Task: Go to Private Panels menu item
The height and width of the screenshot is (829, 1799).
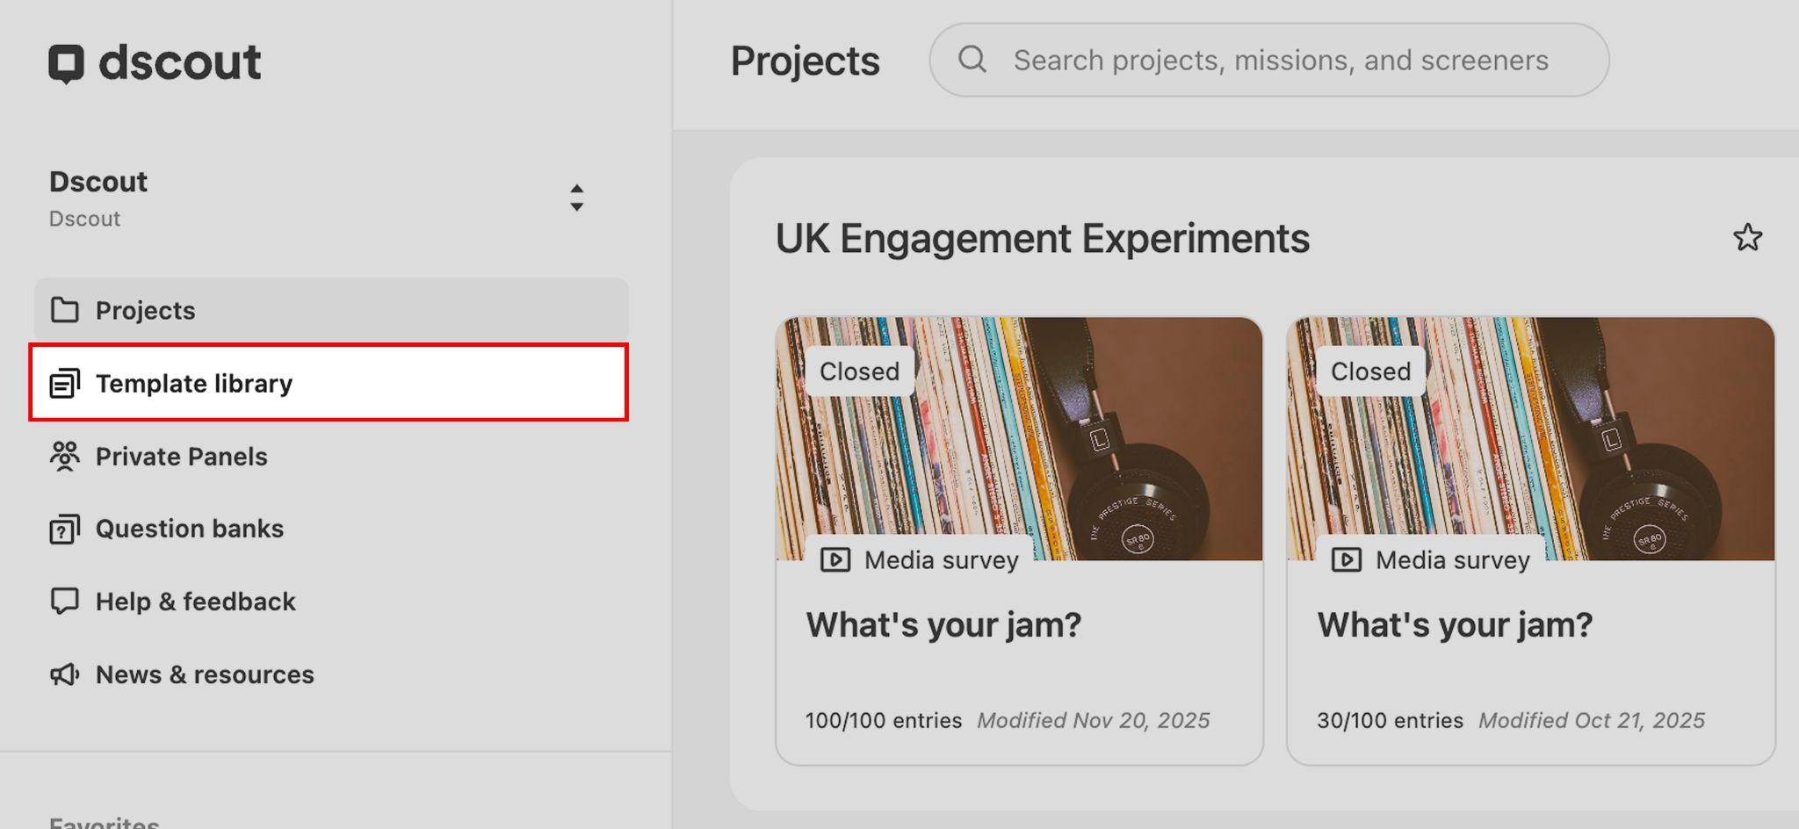Action: tap(181, 457)
